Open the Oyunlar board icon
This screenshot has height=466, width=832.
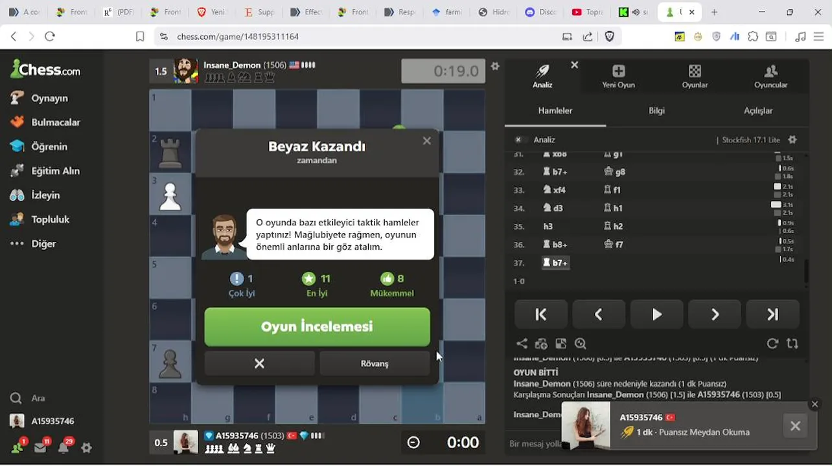click(695, 76)
